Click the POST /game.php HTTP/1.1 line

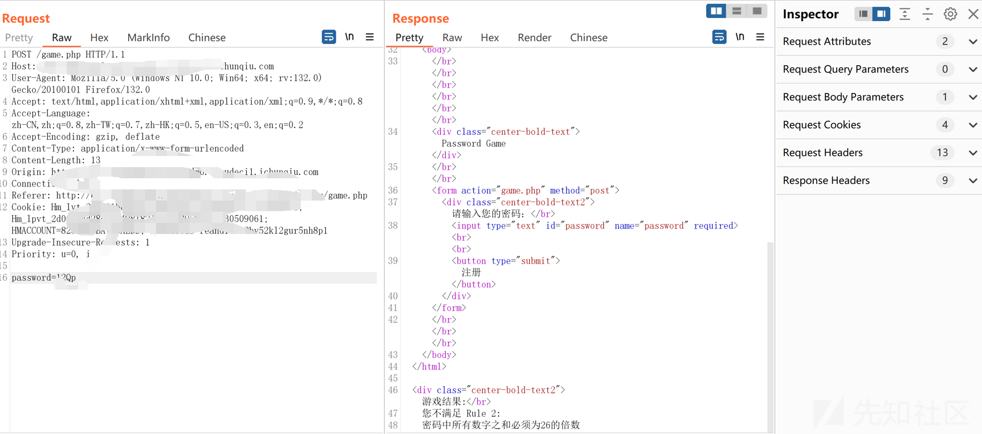[x=68, y=55]
